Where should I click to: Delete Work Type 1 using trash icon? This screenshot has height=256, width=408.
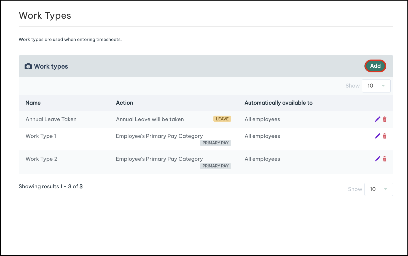click(385, 136)
